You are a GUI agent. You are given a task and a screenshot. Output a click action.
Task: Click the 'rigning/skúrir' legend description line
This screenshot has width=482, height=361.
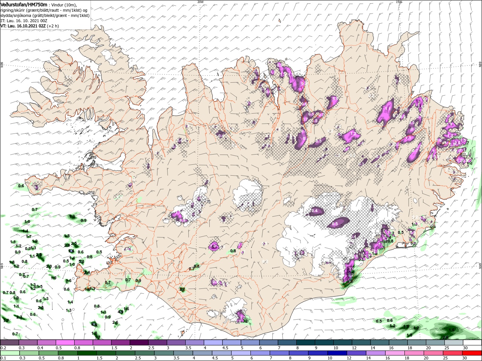tap(44, 10)
